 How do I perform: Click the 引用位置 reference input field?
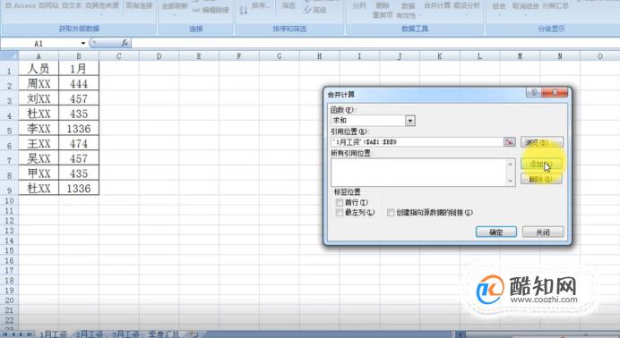pos(417,142)
